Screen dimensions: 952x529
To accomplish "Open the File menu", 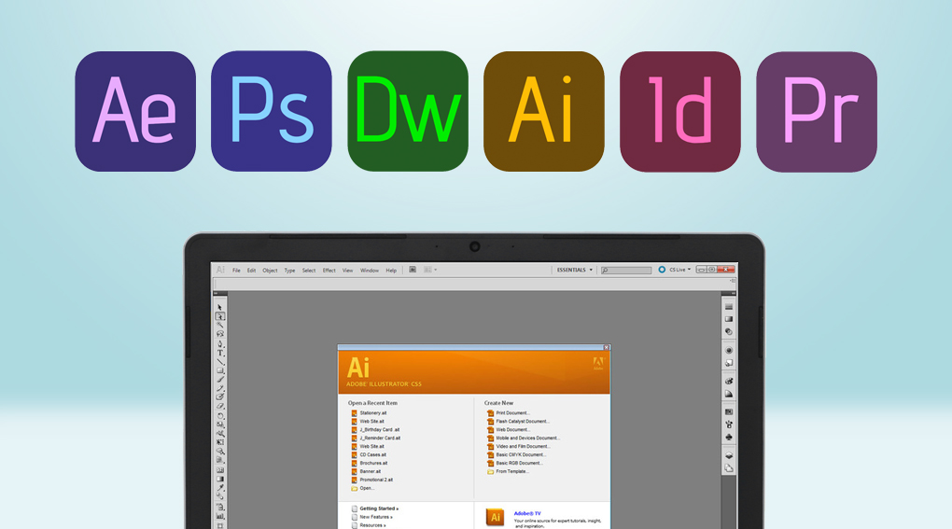I will pyautogui.click(x=236, y=271).
